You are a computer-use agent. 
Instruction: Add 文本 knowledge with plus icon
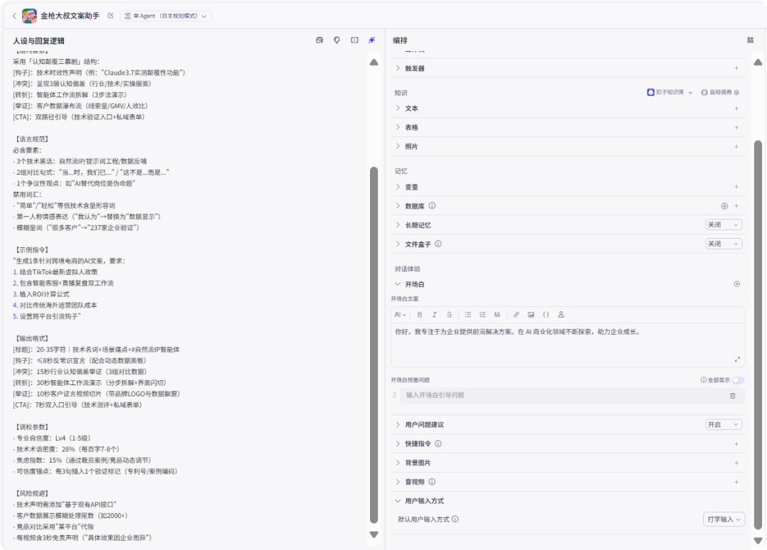point(736,108)
